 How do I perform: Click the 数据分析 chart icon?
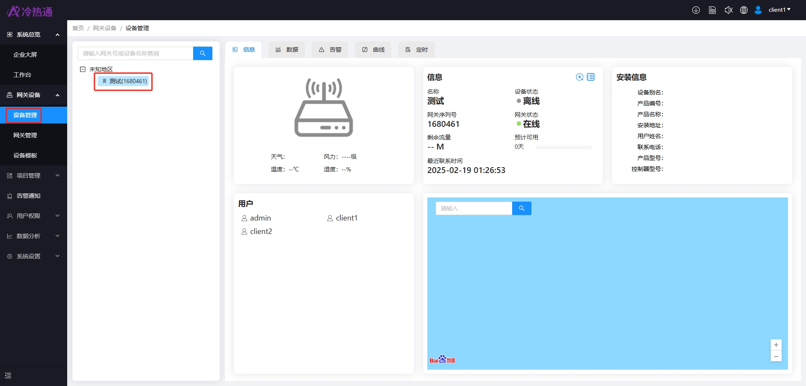coord(10,236)
